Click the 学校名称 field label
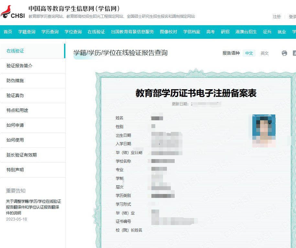The width and height of the screenshot is (296, 248). [123, 161]
